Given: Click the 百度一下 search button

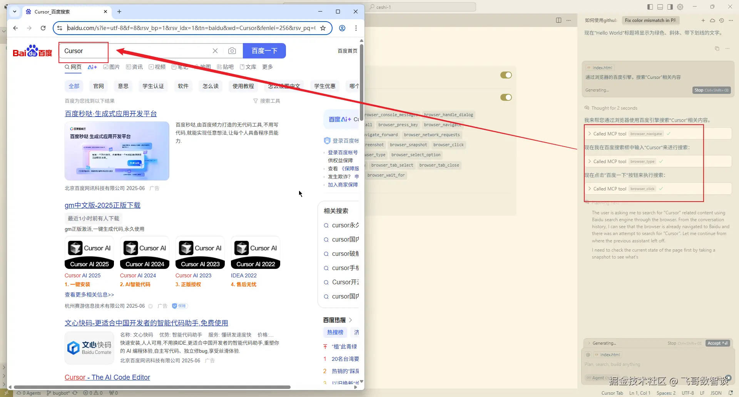Looking at the screenshot, I should click(x=264, y=51).
